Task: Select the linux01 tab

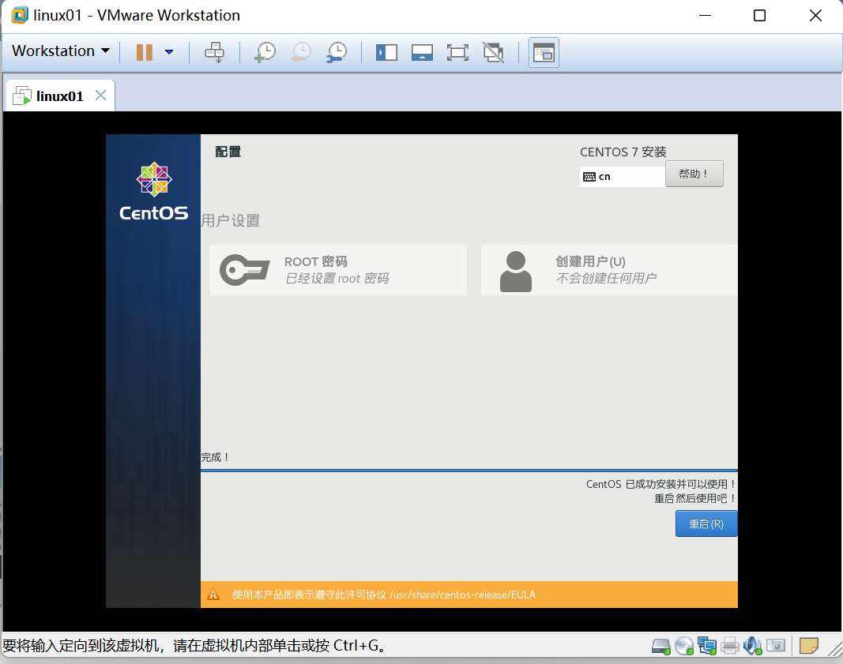Action: click(60, 96)
